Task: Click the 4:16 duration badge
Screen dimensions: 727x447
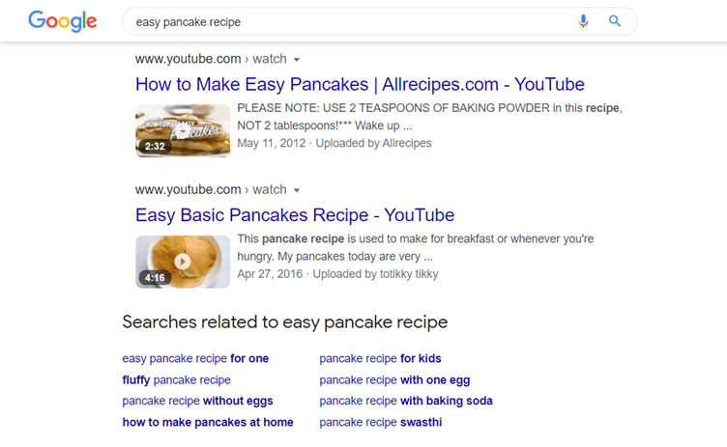Action: 155,277
